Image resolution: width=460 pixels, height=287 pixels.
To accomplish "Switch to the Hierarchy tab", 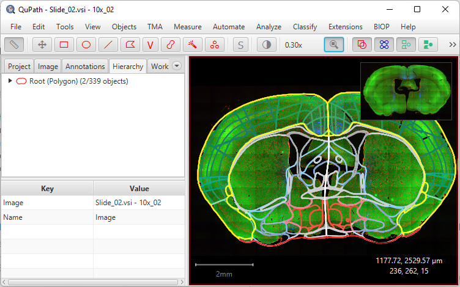I will click(128, 67).
